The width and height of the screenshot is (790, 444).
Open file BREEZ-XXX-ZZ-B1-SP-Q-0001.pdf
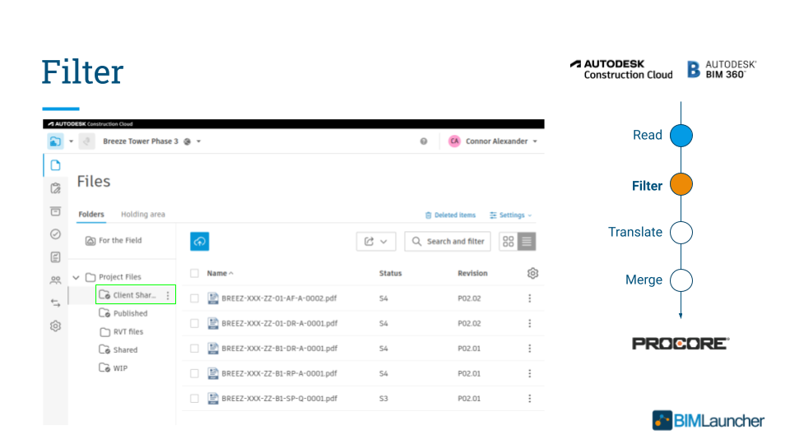tap(280, 398)
